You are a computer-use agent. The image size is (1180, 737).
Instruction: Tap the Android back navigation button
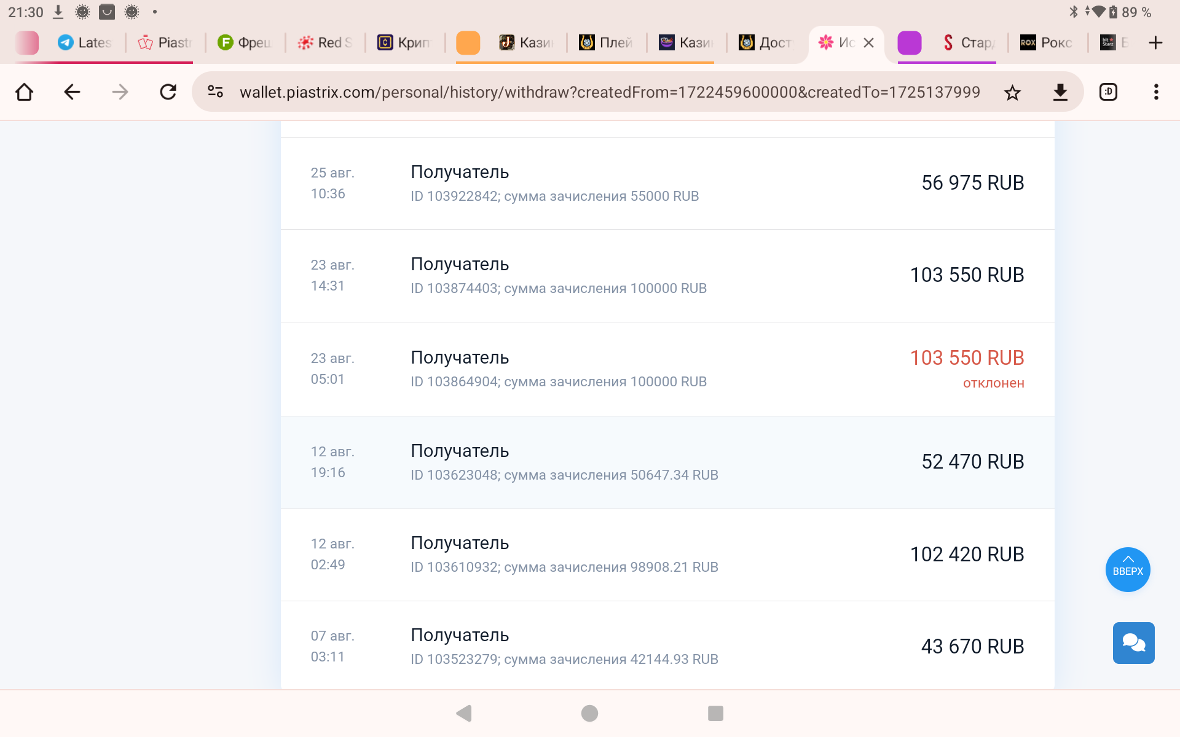pyautogui.click(x=464, y=713)
